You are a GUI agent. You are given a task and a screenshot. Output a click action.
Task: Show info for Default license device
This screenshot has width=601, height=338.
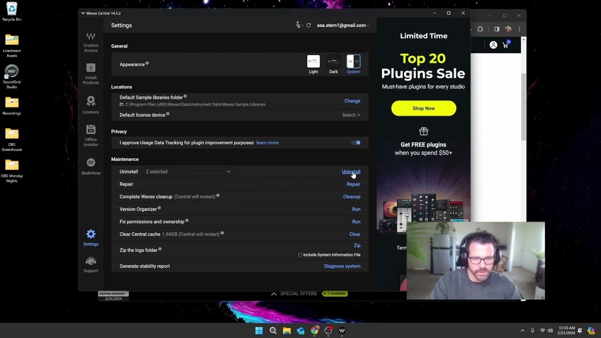(168, 114)
